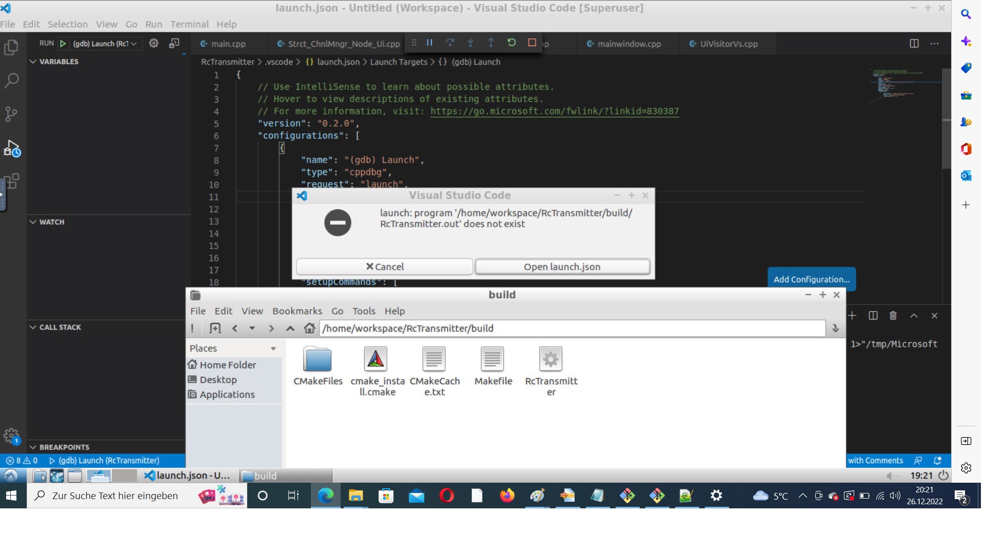
Task: Click the file manager path field
Action: [x=572, y=328]
